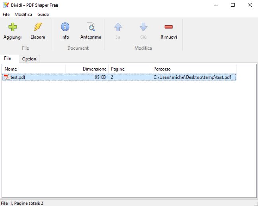Sort list by Percorso column header
258x206 pixels.
194,69
